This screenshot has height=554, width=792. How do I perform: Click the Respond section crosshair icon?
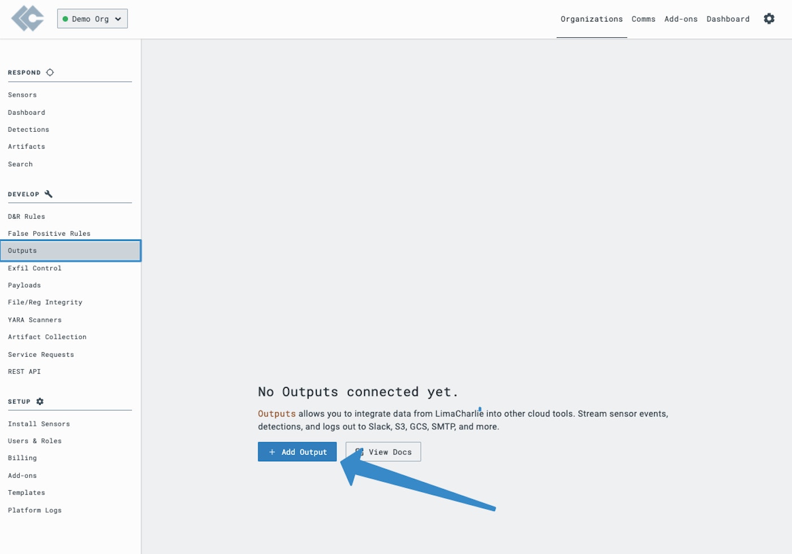pos(50,72)
